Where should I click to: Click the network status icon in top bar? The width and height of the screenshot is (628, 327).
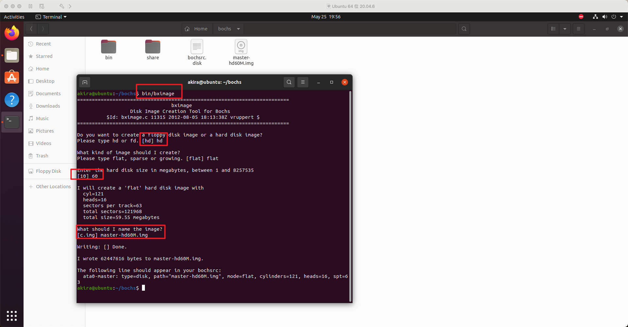point(595,17)
